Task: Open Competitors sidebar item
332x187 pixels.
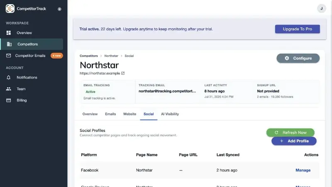Action: 32,44
